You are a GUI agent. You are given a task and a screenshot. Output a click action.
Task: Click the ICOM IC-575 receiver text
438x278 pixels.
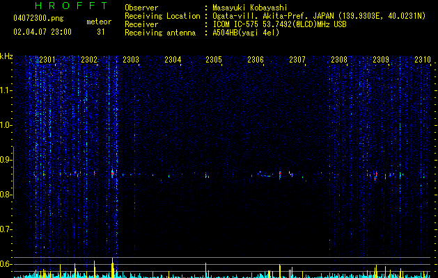[x=280, y=24]
